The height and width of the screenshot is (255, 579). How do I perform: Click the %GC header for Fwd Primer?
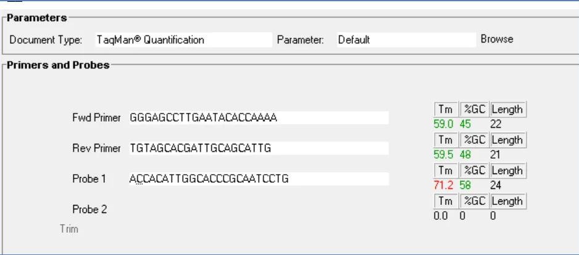(473, 109)
